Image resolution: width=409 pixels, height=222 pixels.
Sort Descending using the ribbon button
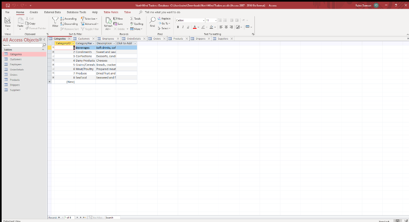[69, 24]
